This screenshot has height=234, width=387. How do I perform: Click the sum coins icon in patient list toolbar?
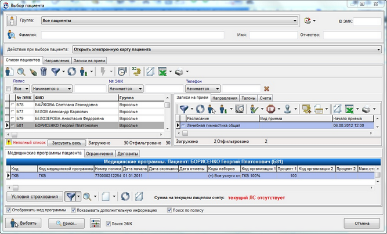(x=136, y=71)
